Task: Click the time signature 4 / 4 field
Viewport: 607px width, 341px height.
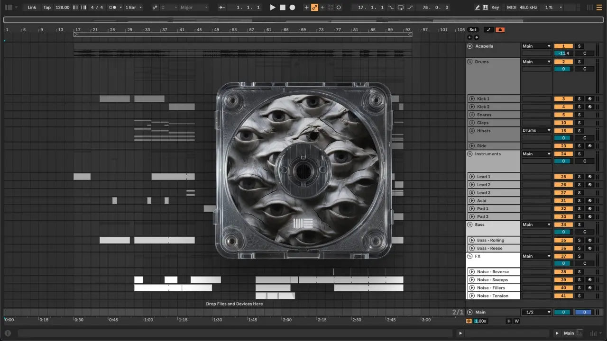Action: click(96, 8)
